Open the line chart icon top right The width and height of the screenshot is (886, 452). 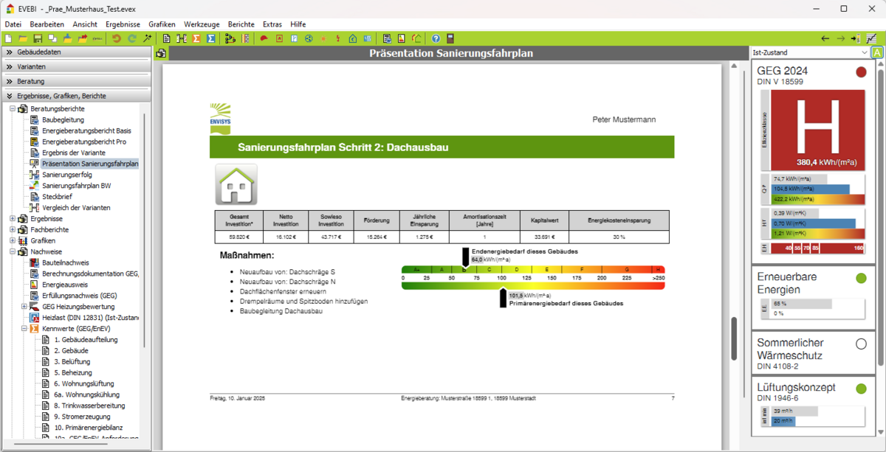tap(872, 38)
